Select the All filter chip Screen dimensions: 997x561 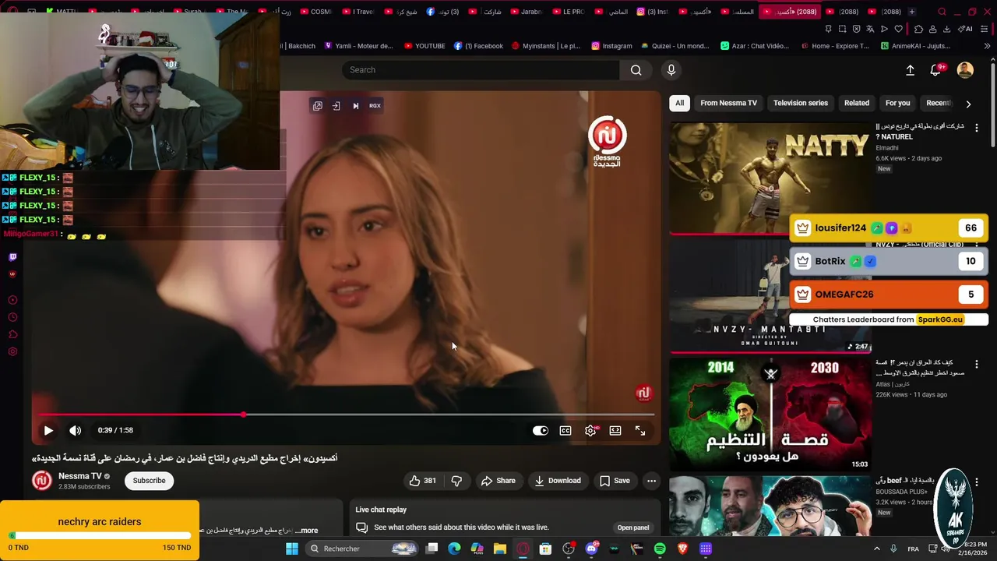tap(679, 103)
